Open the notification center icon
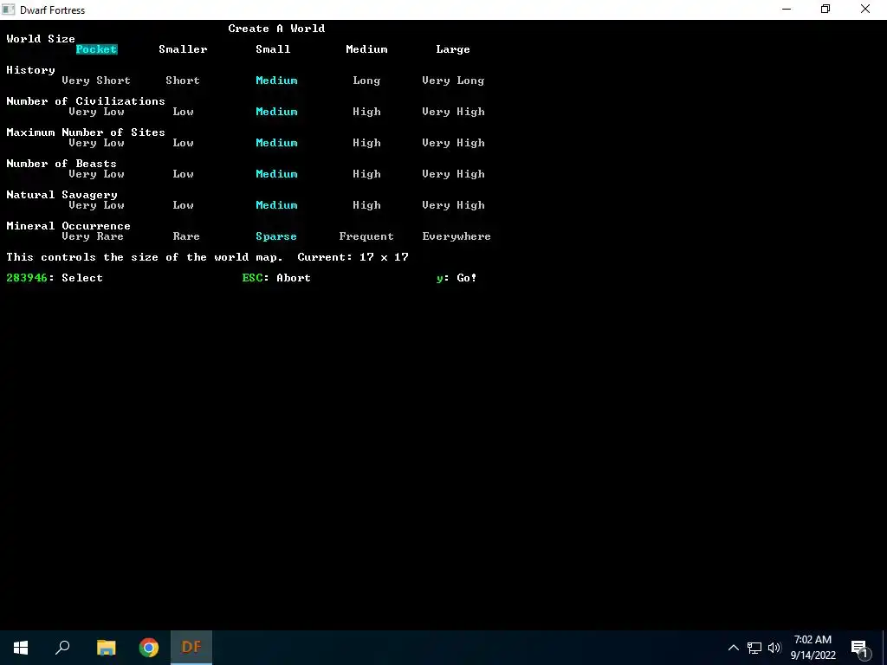Viewport: 887px width, 665px height. tap(860, 648)
